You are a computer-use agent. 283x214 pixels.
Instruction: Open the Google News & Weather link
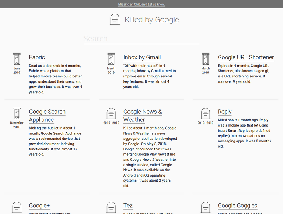[143, 116]
